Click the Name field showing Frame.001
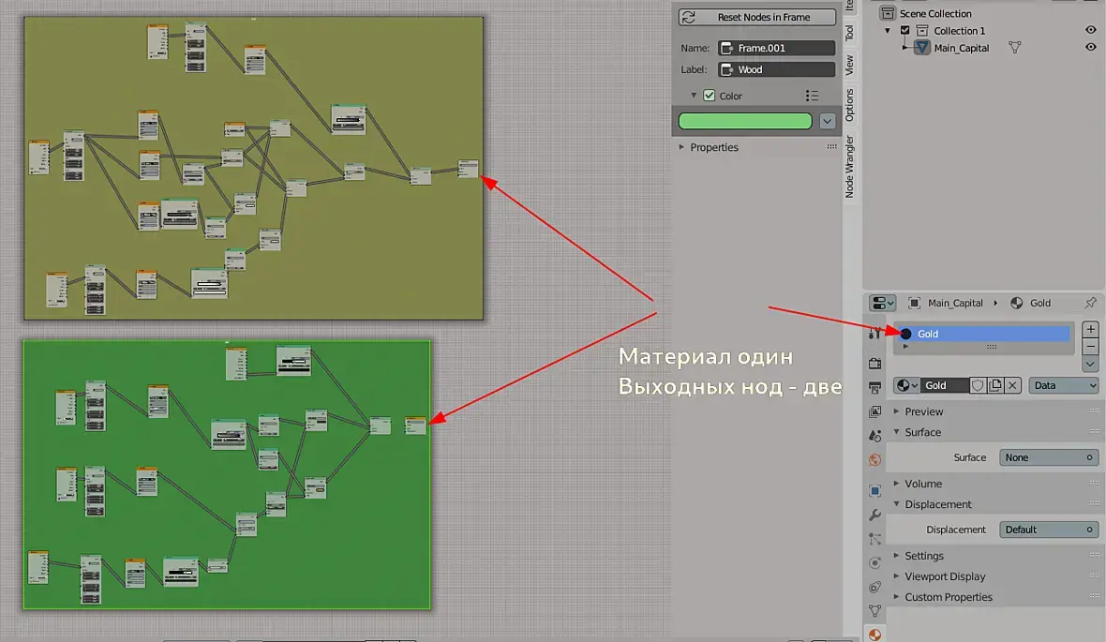Screen dimensions: 1106x642 [777, 48]
